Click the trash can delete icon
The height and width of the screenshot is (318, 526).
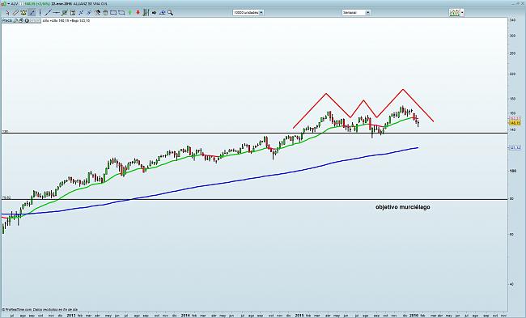click(x=105, y=13)
